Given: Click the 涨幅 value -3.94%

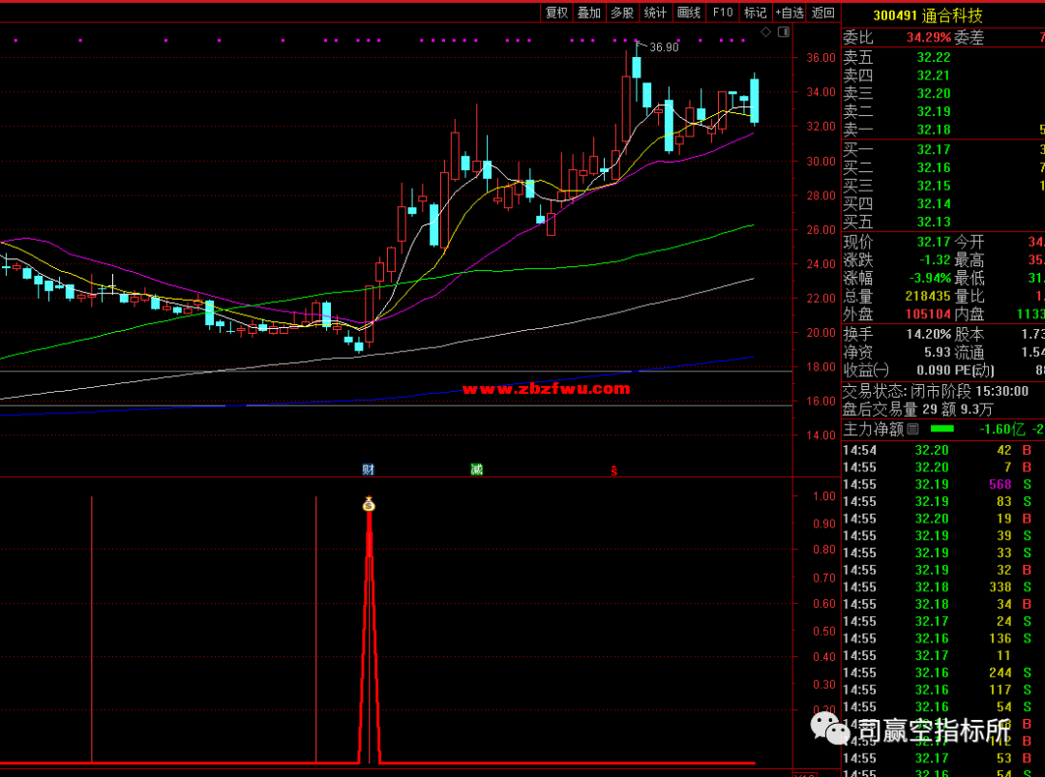Looking at the screenshot, I should [931, 278].
